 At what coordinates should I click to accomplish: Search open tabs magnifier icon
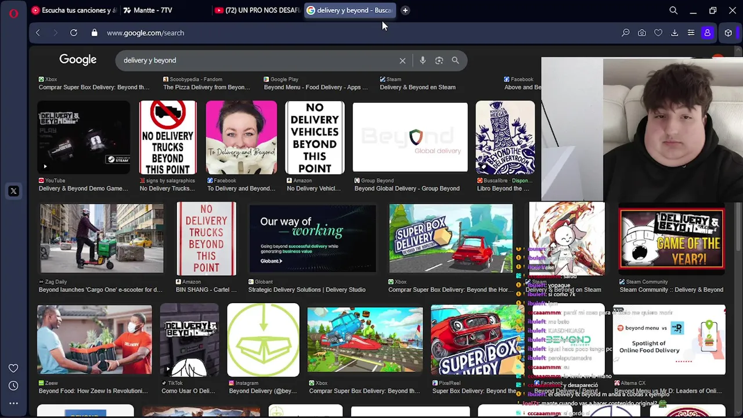click(x=673, y=10)
